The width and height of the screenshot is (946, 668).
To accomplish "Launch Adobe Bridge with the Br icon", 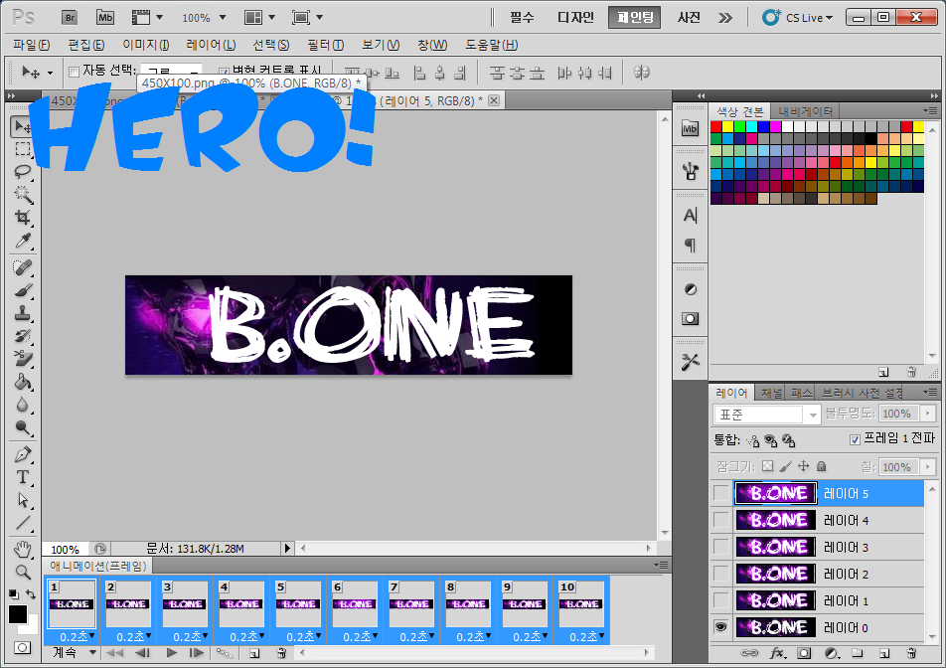I will tap(70, 18).
